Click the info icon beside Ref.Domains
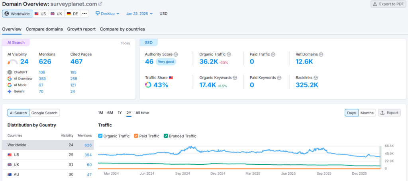The width and height of the screenshot is (408, 181). point(321,54)
